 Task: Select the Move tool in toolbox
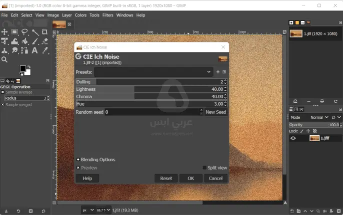pos(4,32)
